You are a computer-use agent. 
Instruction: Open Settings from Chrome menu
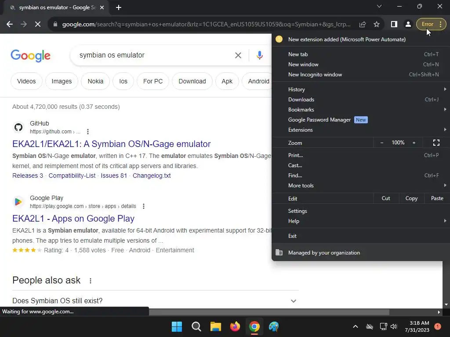[x=361, y=211]
